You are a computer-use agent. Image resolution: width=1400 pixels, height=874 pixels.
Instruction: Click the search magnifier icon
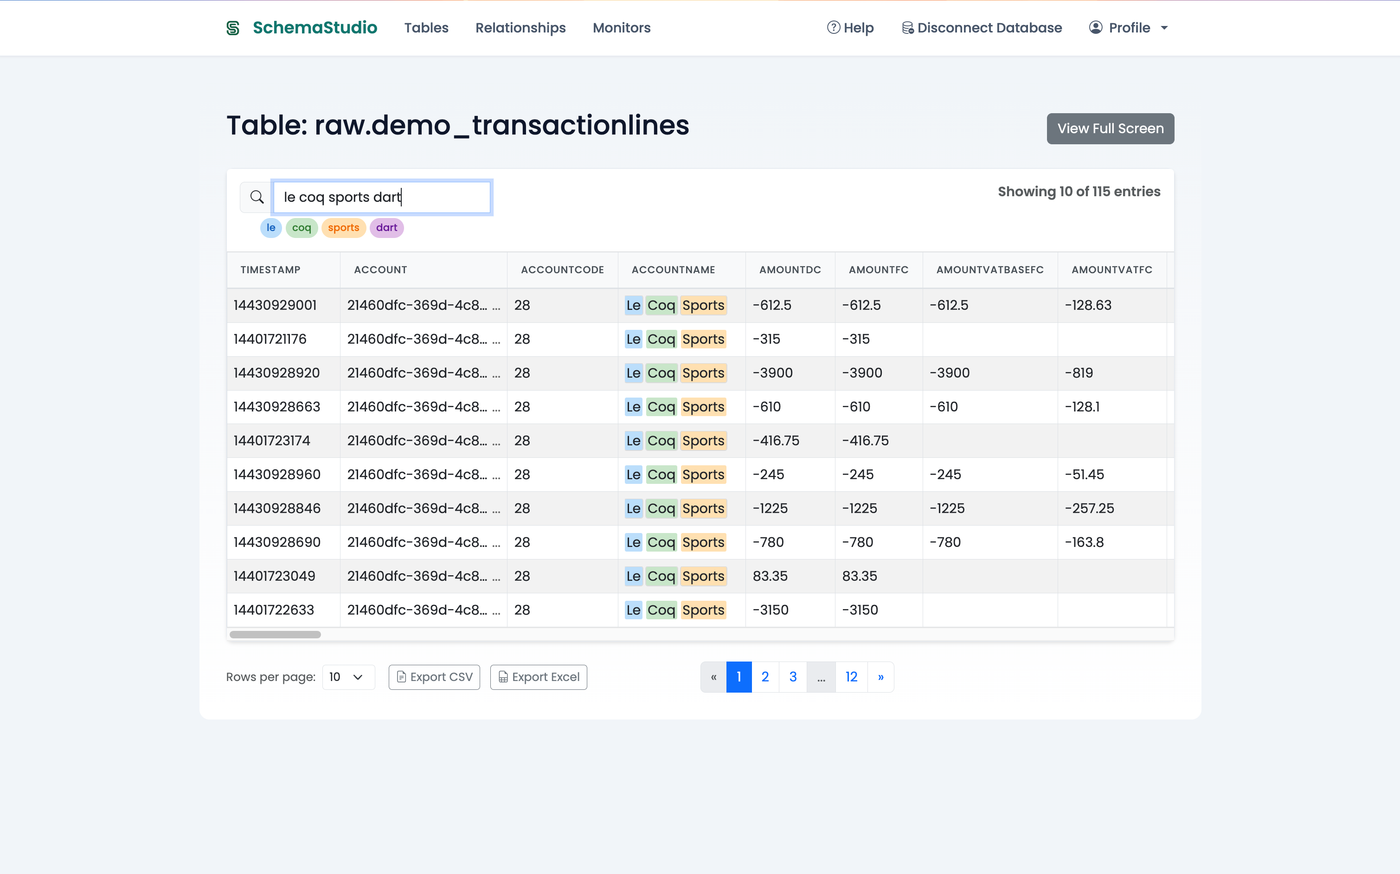pyautogui.click(x=257, y=197)
